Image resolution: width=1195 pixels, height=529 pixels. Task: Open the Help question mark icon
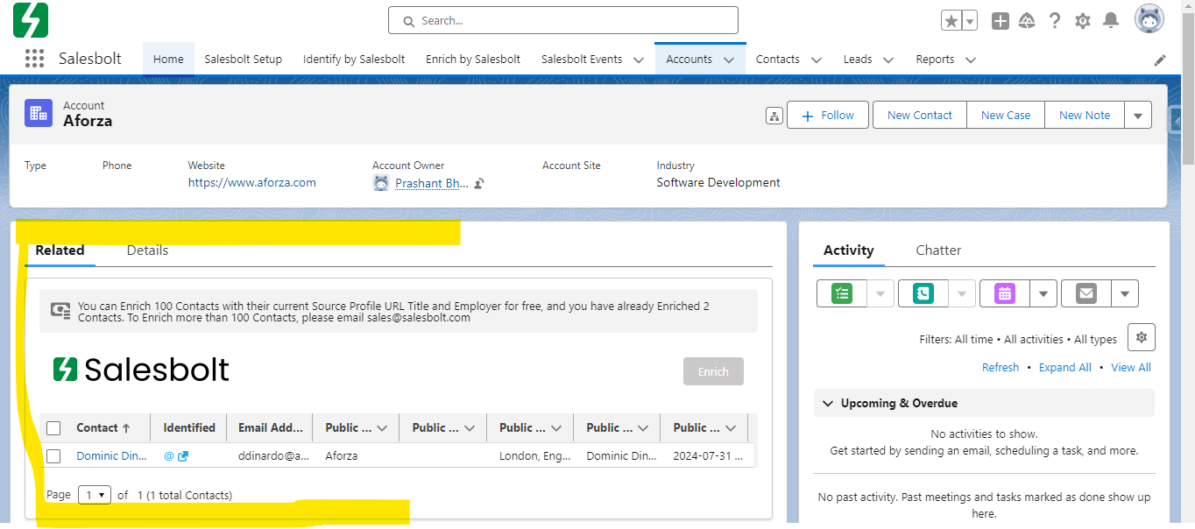coord(1055,21)
